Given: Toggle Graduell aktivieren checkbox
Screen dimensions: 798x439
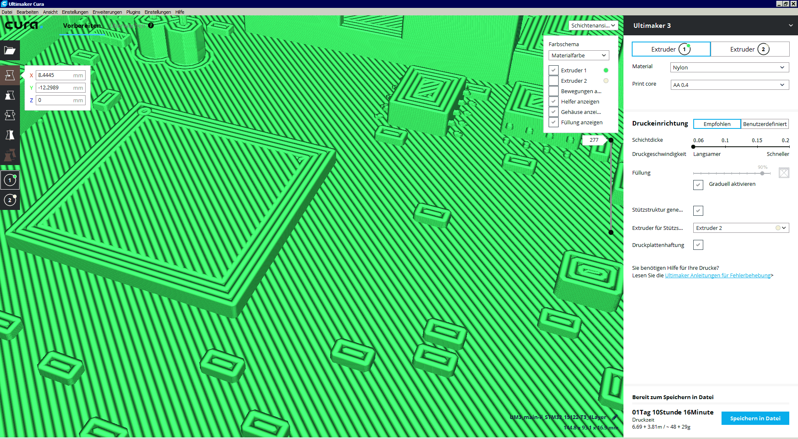Looking at the screenshot, I should (698, 185).
